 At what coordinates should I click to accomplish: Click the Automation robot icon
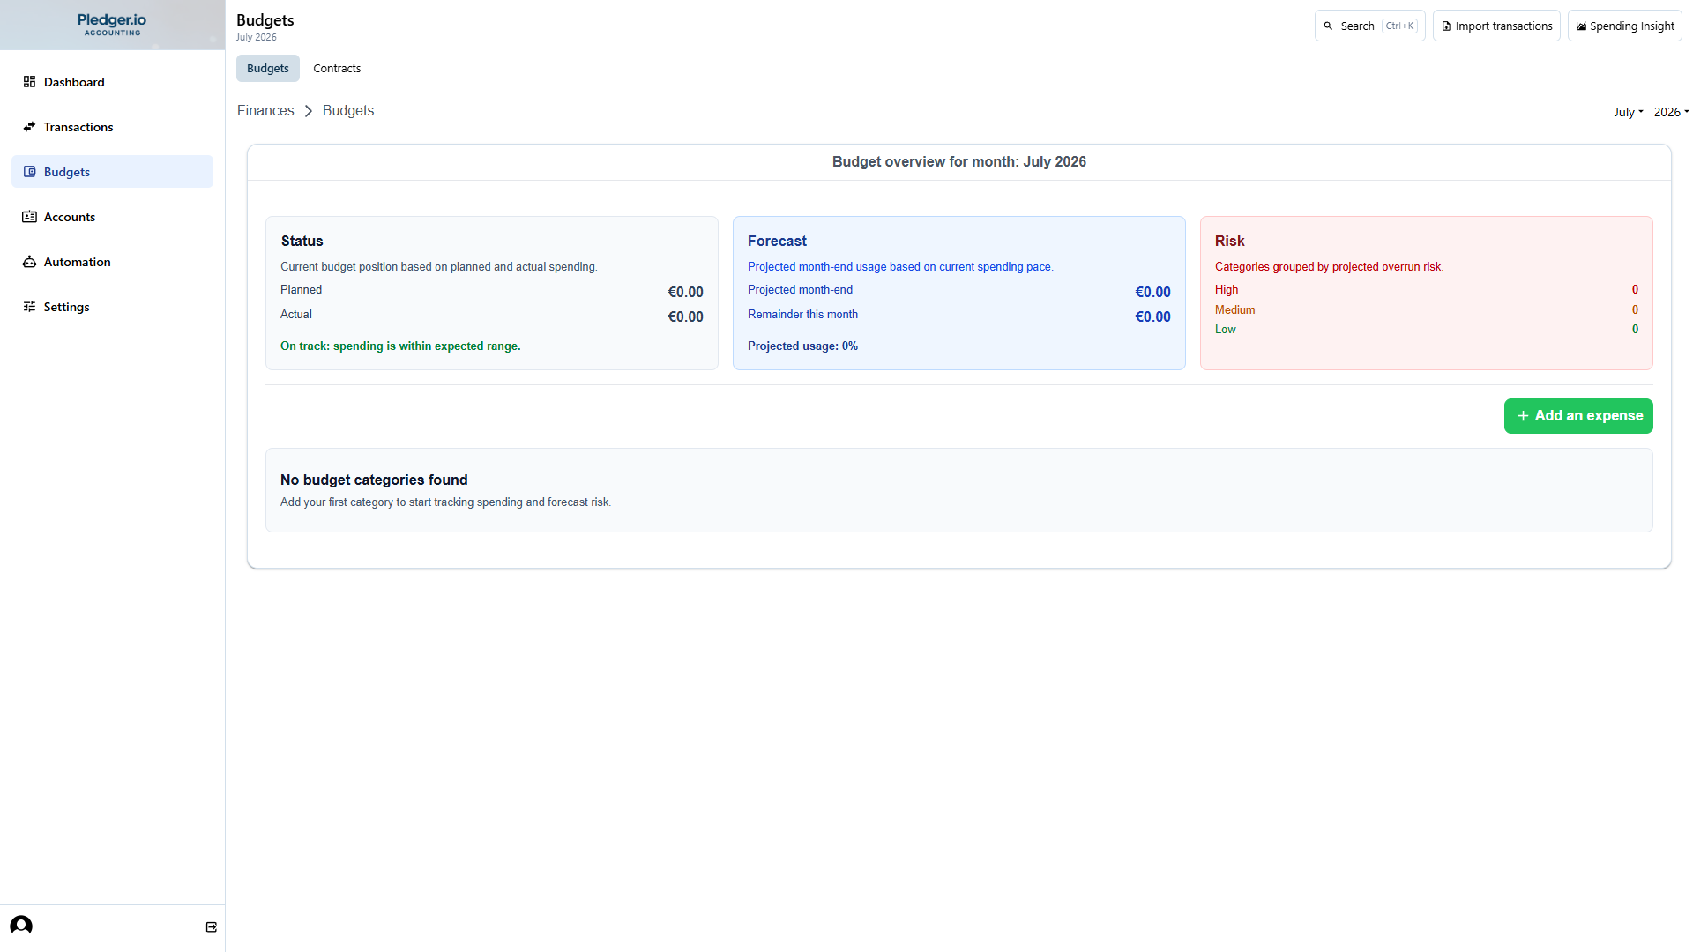tap(29, 262)
